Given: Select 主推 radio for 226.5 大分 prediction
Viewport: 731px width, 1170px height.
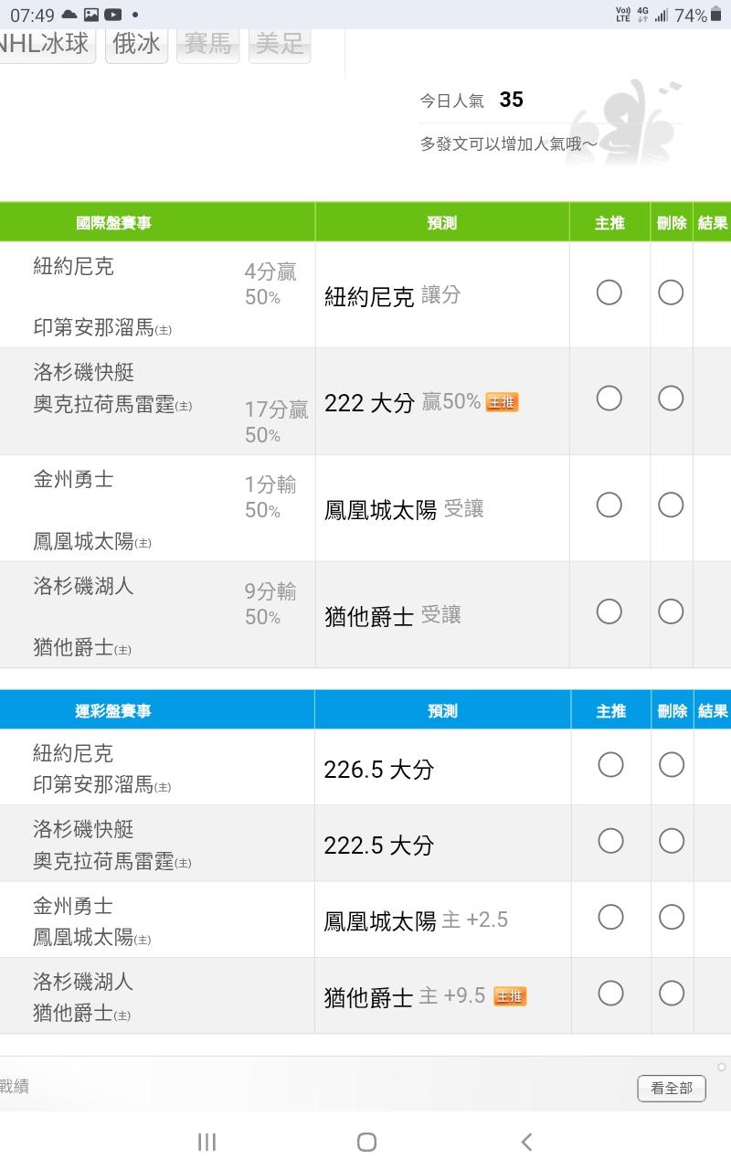Looking at the screenshot, I should click(610, 765).
